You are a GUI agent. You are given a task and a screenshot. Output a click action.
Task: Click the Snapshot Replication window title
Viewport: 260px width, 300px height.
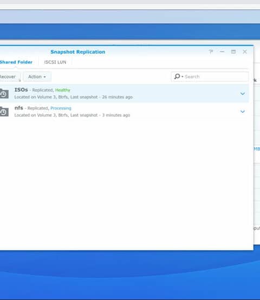pyautogui.click(x=77, y=52)
